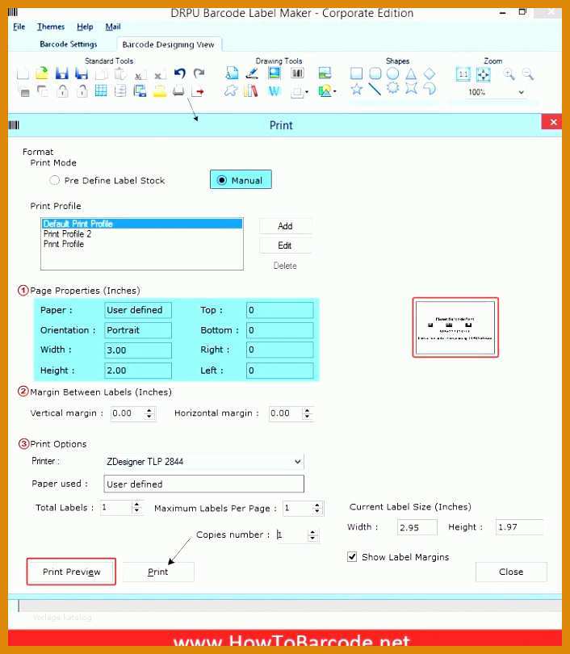Screen dimensions: 570x654
Task: Increase the Total Labels spinner
Action: 136,505
